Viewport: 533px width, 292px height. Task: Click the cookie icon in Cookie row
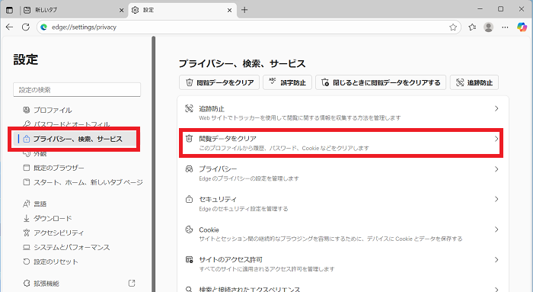click(x=189, y=229)
